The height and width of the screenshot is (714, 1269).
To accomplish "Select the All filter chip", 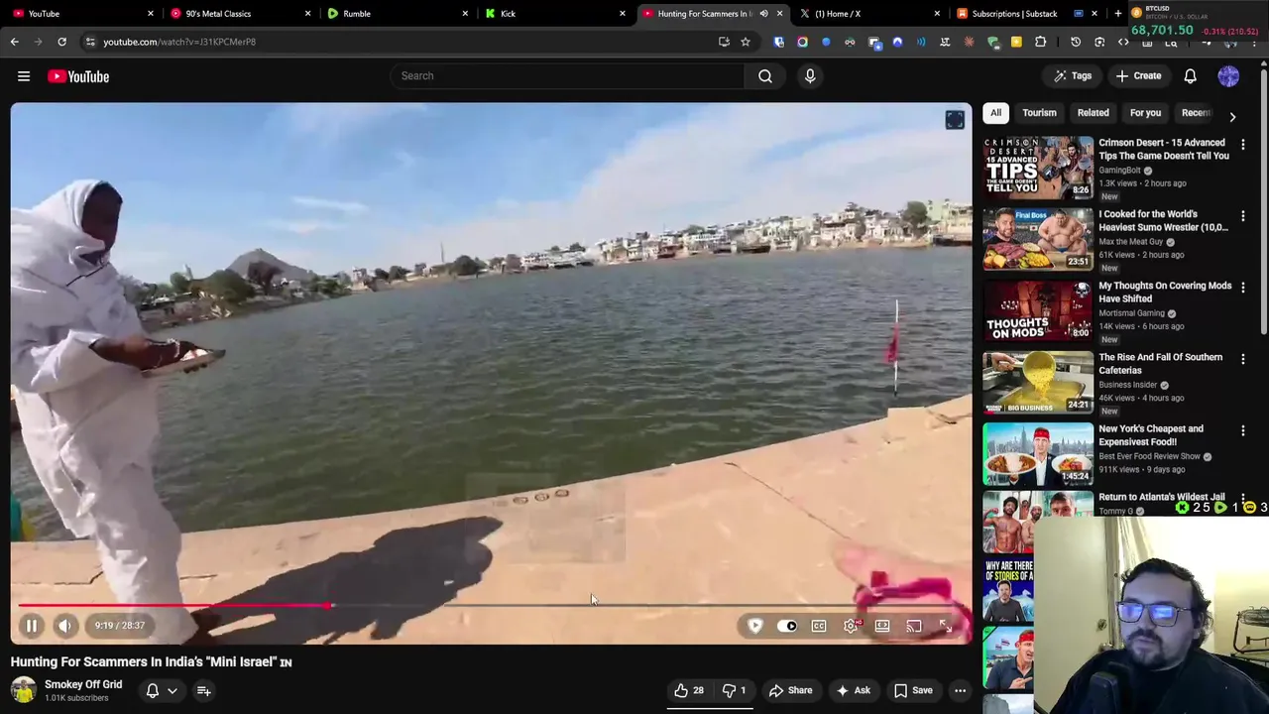I will click(x=995, y=113).
